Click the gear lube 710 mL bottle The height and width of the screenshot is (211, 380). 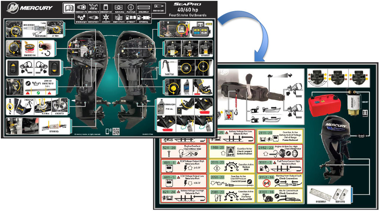161,106
